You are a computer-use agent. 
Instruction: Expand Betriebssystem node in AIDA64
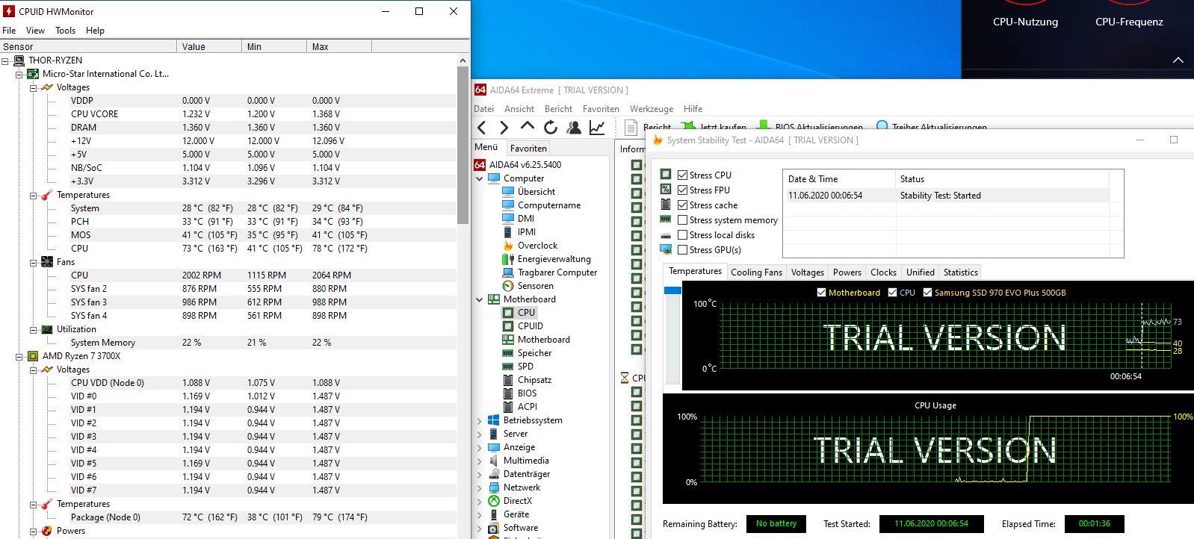pos(480,420)
